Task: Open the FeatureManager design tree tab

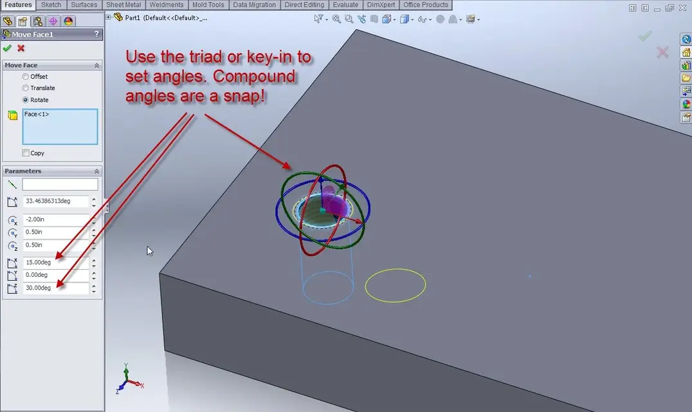Action: click(8, 21)
